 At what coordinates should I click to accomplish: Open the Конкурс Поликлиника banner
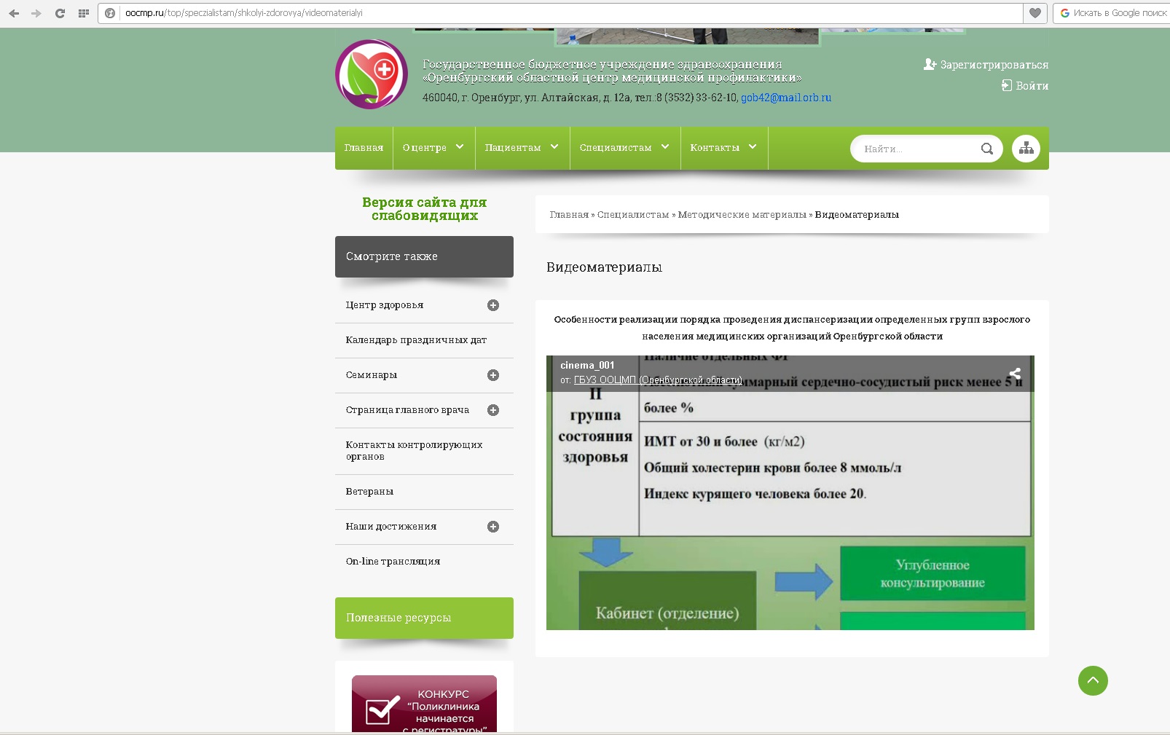(x=424, y=704)
